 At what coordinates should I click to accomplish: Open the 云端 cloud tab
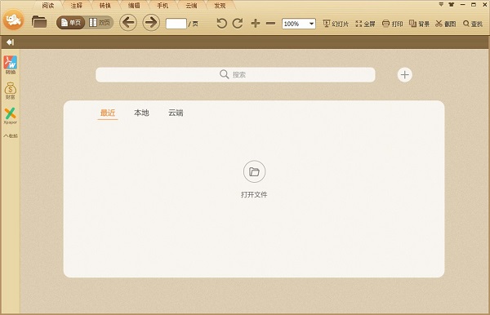click(x=191, y=6)
